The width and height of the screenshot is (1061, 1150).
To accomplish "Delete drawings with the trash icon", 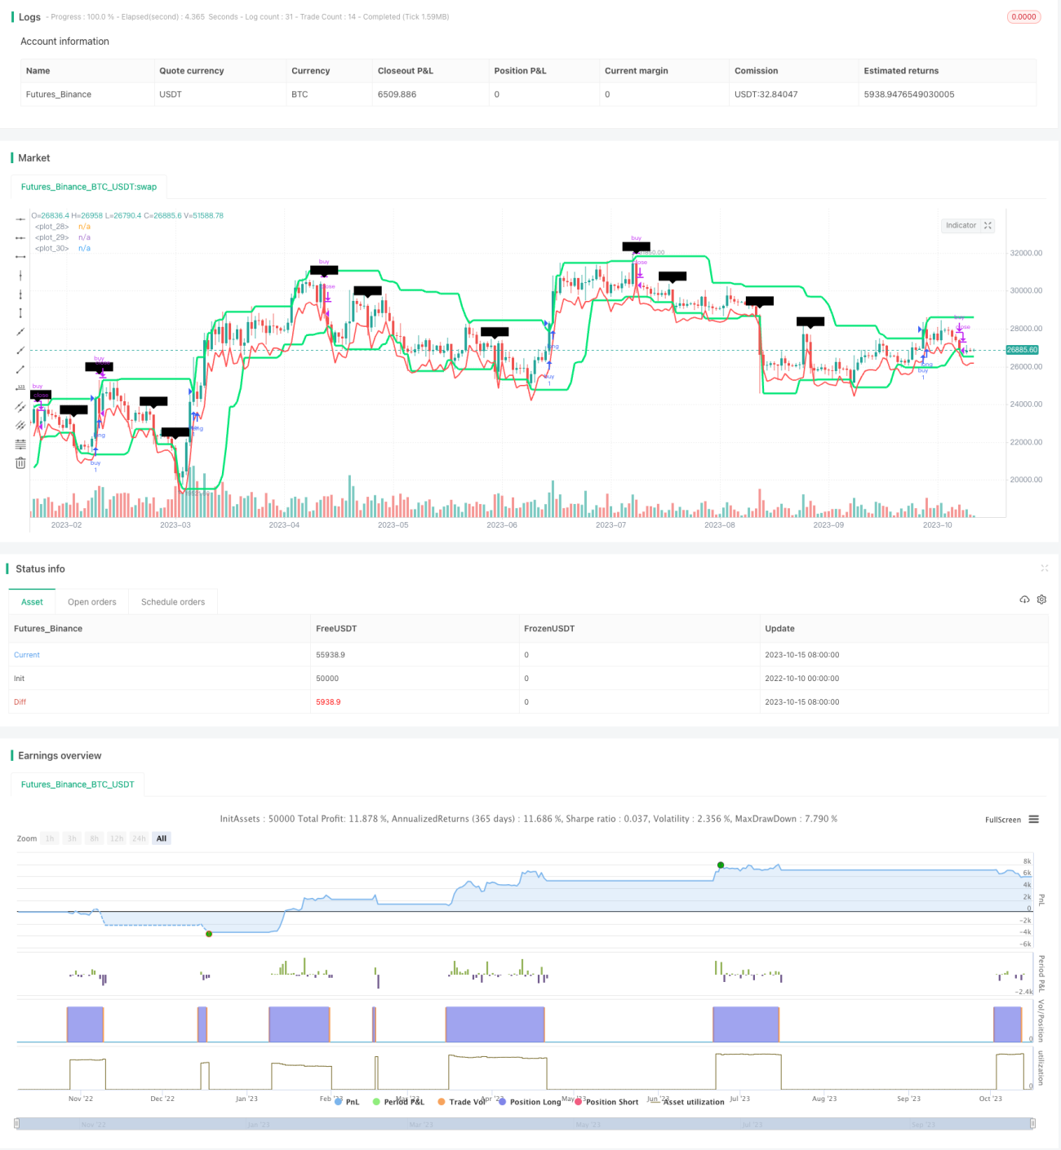I will [x=20, y=462].
